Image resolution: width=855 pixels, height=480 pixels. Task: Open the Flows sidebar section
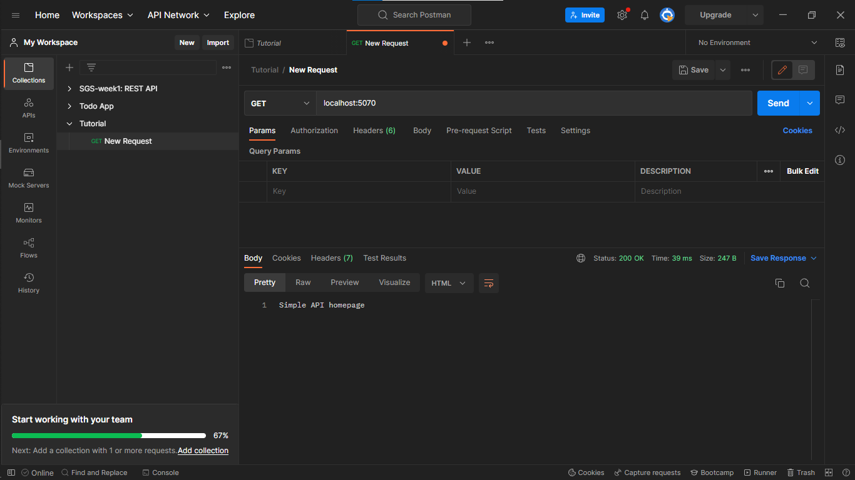coord(29,247)
